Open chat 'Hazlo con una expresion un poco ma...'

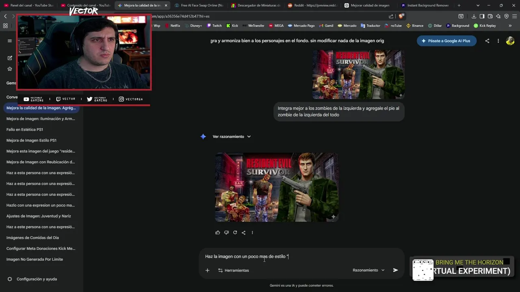click(x=41, y=205)
